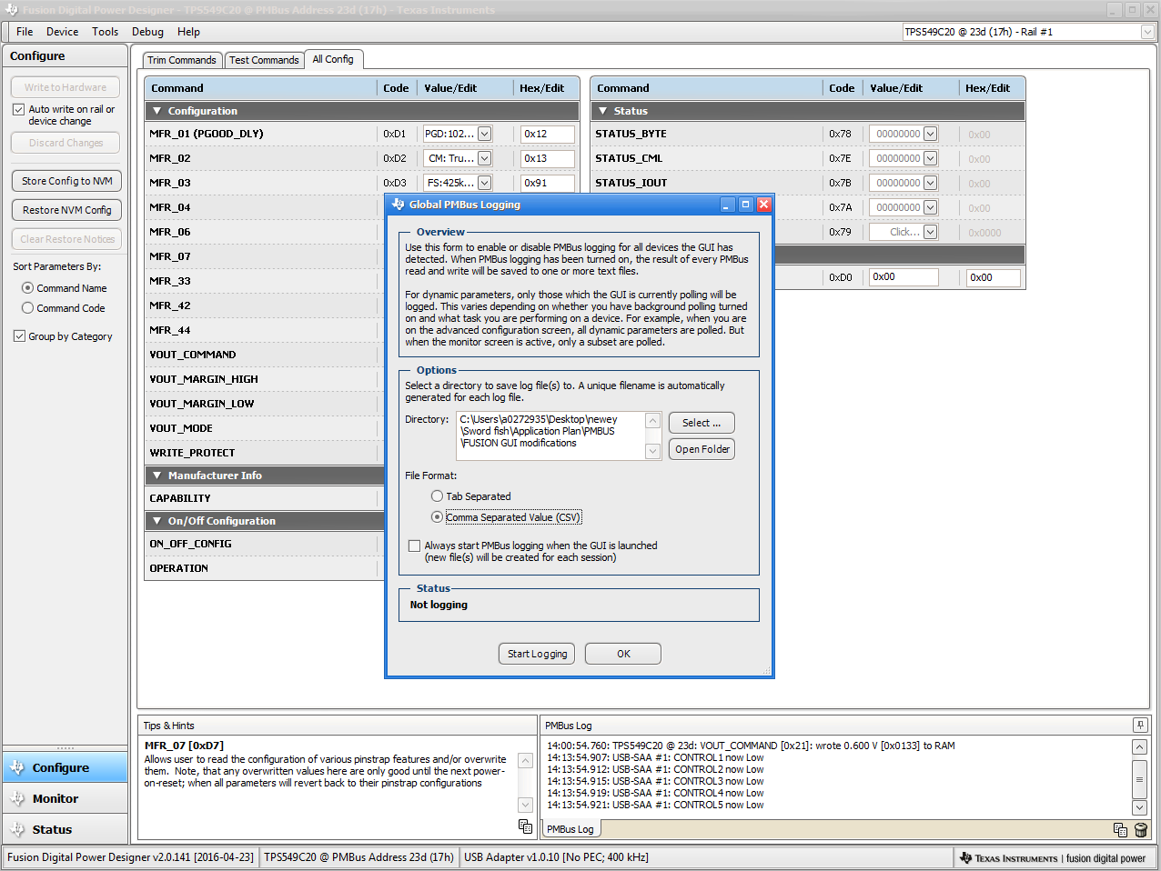
Task: Sort parameters by Command Code
Action: (x=27, y=308)
